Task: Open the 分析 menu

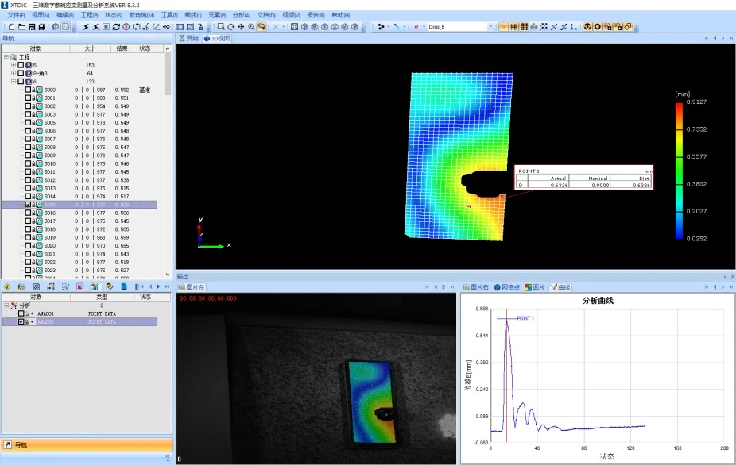Action: coord(242,15)
